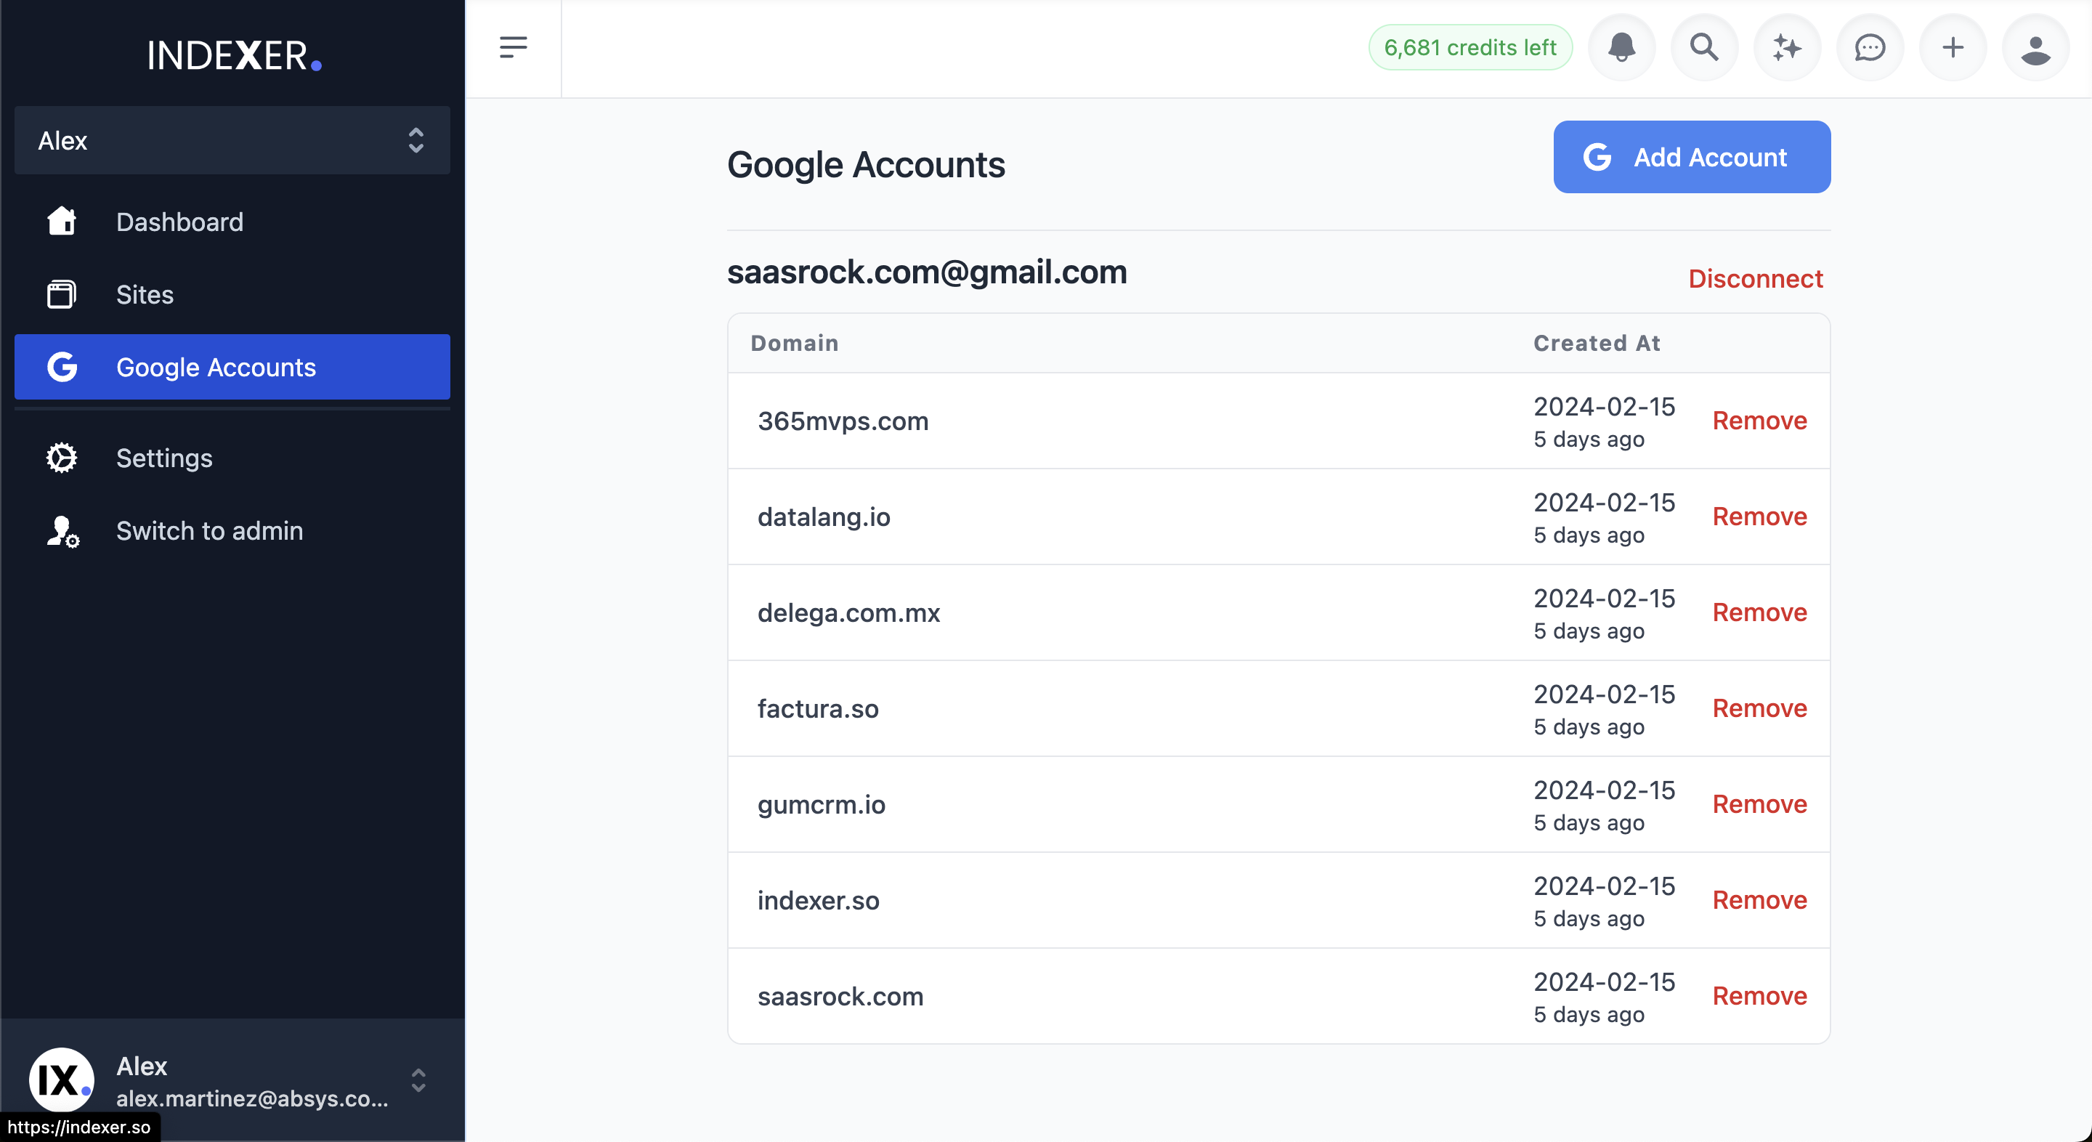Image resolution: width=2092 pixels, height=1142 pixels.
Task: Click the saasrock.com@gmail.com heading
Action: coord(927,272)
